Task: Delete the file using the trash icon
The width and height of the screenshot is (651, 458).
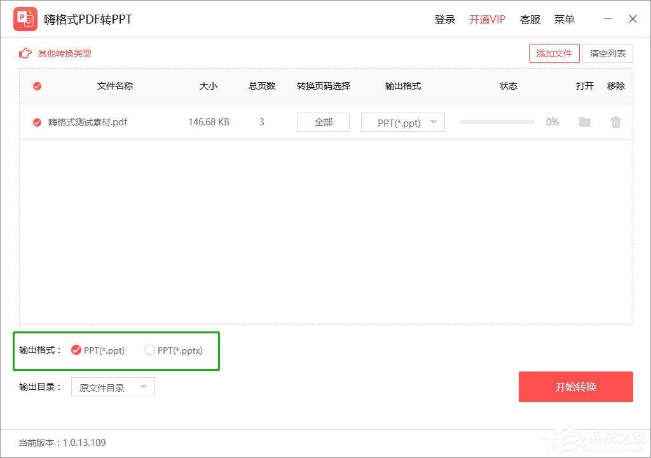Action: coord(615,122)
